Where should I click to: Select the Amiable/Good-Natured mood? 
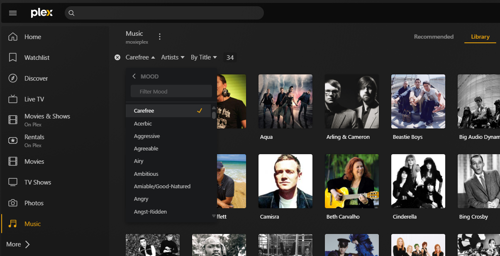tap(168, 186)
